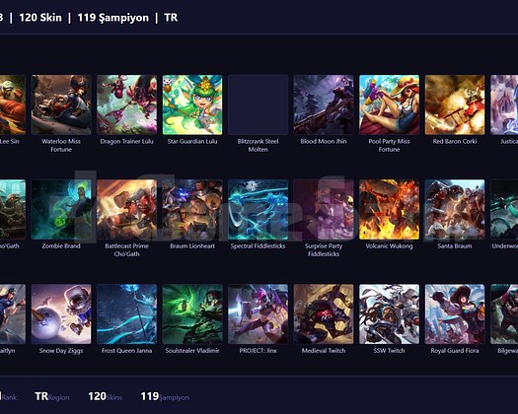Click the "TR" region text in header
This screenshot has width=518, height=414.
pyautogui.click(x=171, y=18)
